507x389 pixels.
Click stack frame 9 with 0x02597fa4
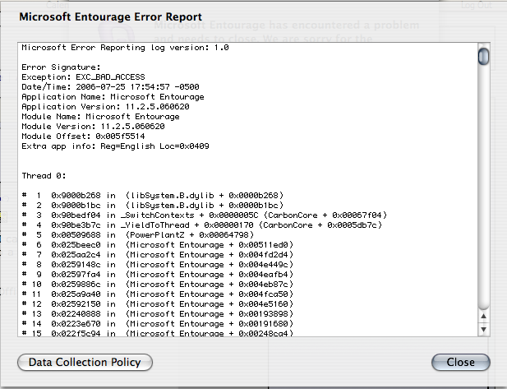coord(158,275)
